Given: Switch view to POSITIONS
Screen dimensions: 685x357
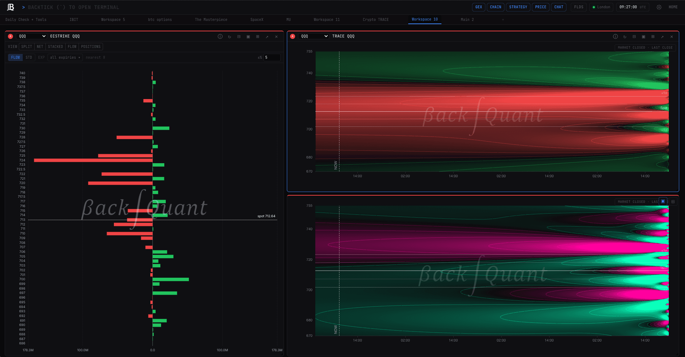Looking at the screenshot, I should click(x=91, y=47).
